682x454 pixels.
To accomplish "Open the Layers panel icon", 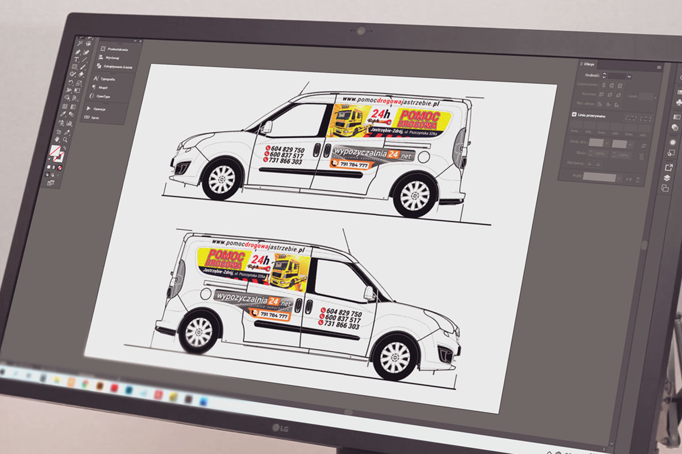I will click(x=667, y=178).
